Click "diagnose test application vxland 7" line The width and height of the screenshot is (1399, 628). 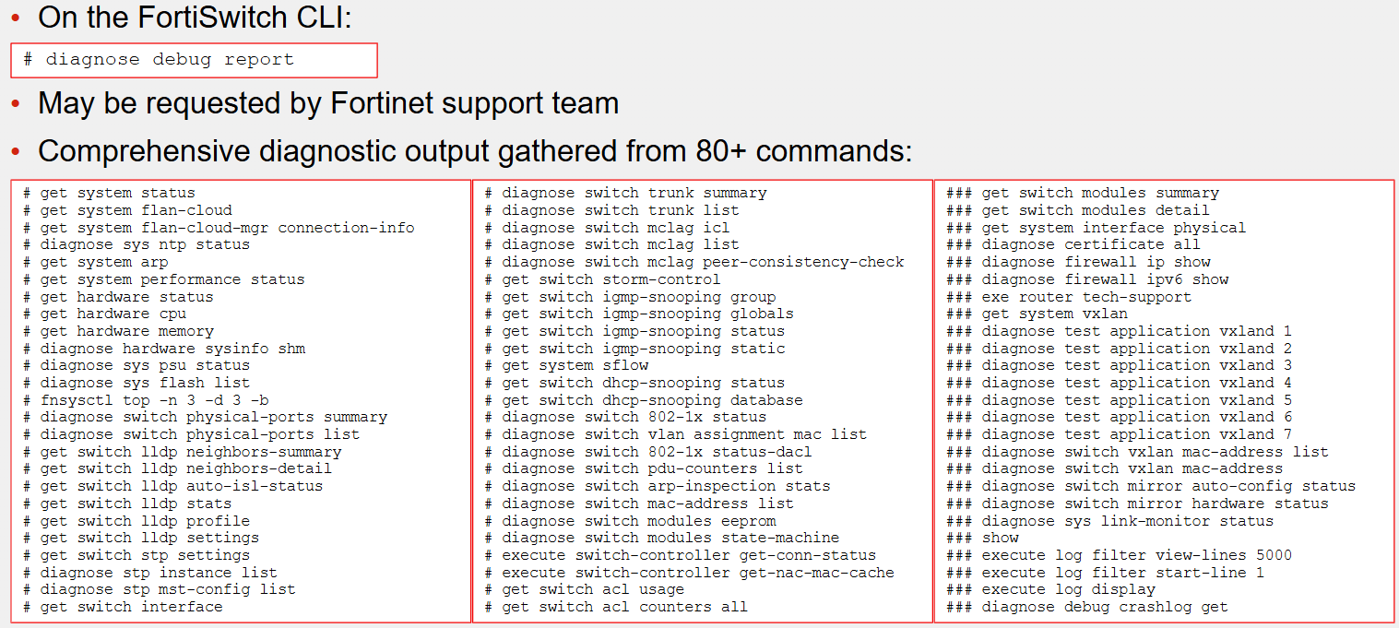tap(1119, 434)
